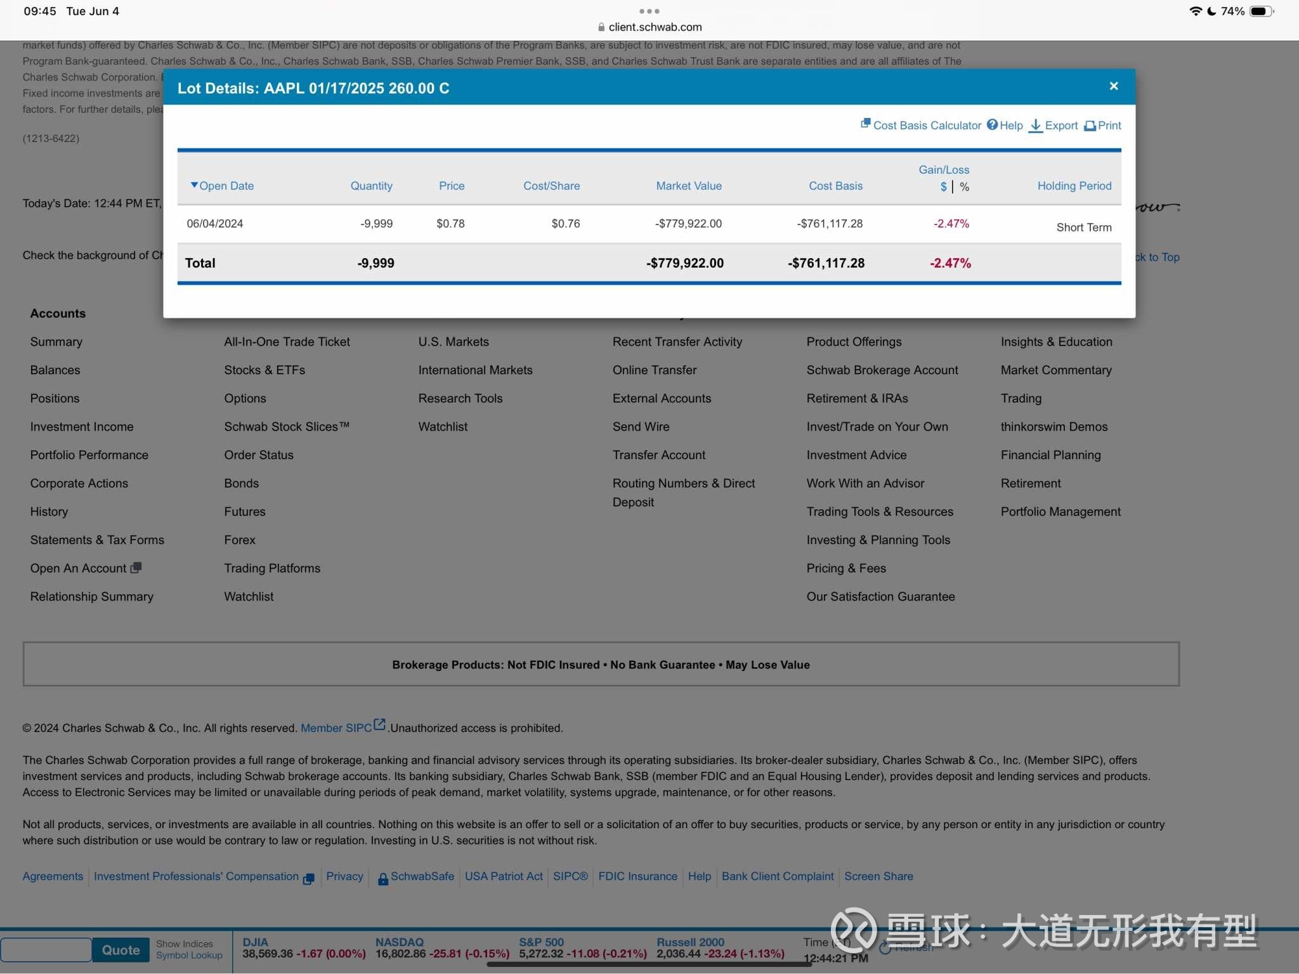Sort lots by Open Date arrow
This screenshot has height=974, width=1299.
[x=194, y=185]
